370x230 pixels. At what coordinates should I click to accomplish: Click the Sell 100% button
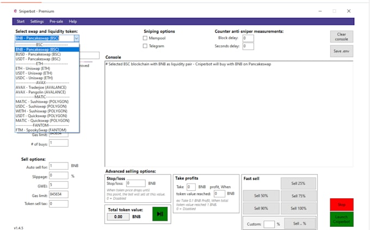(298, 208)
